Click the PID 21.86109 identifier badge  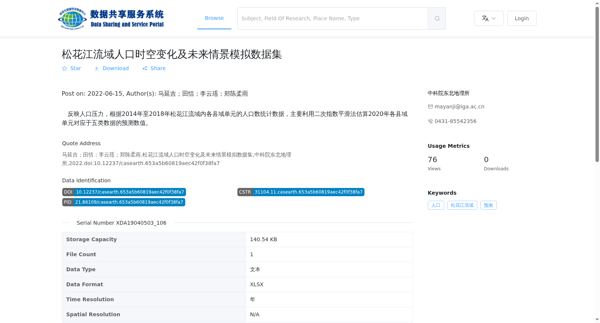124,202
